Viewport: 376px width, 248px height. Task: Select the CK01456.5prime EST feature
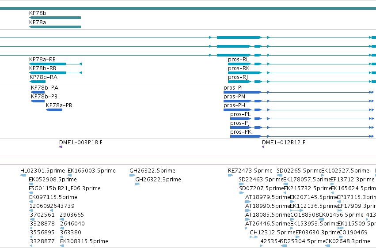(x=321, y=219)
